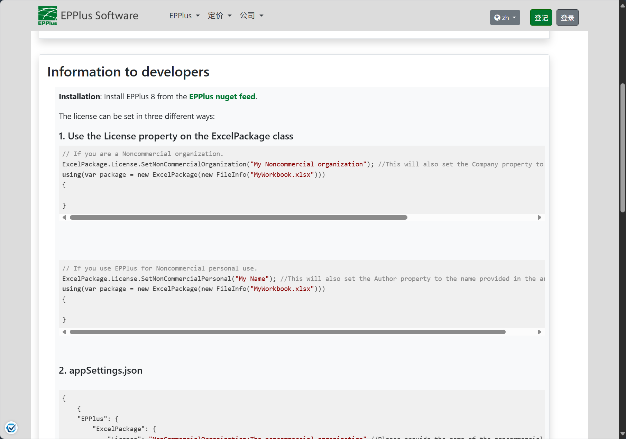Click the blue shield check badge icon
Image resolution: width=626 pixels, height=439 pixels.
[x=11, y=428]
